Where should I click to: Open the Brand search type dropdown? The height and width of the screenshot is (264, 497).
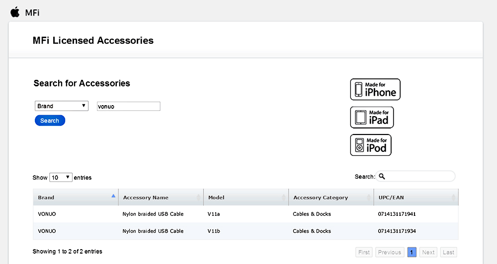[62, 106]
